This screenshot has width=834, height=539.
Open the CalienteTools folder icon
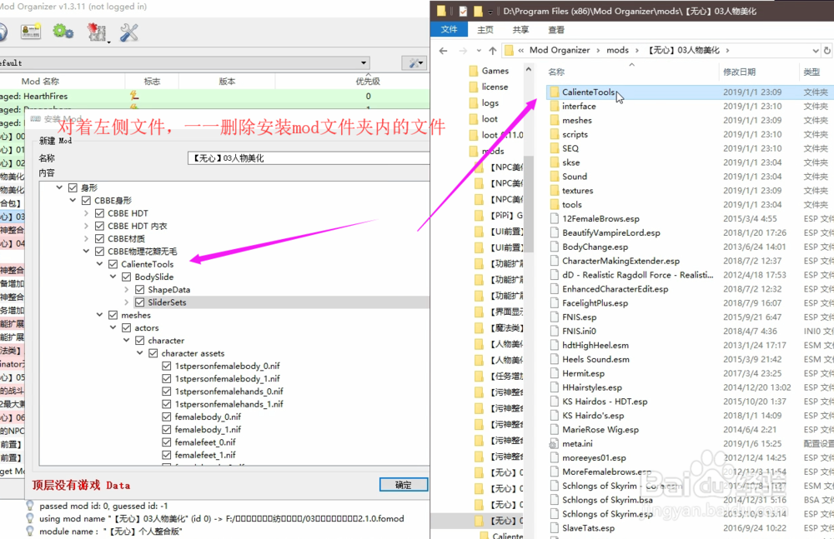click(555, 92)
